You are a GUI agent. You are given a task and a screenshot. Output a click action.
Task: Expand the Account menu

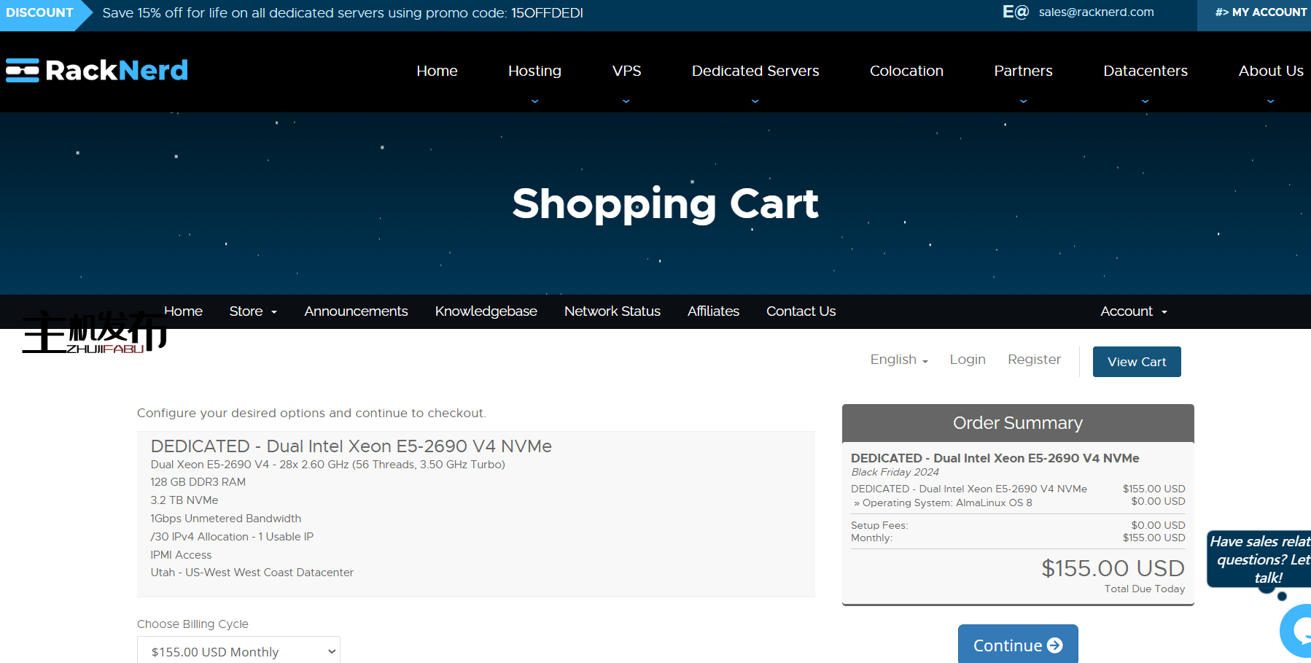(1133, 311)
